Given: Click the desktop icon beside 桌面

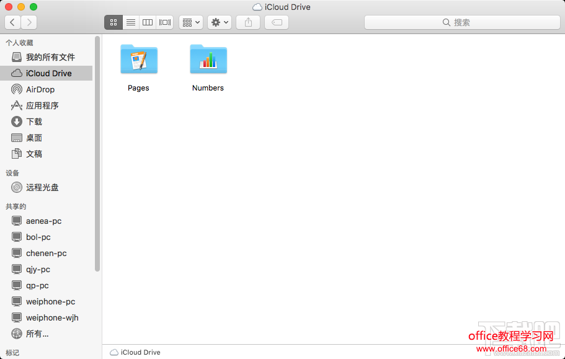Looking at the screenshot, I should (x=17, y=138).
